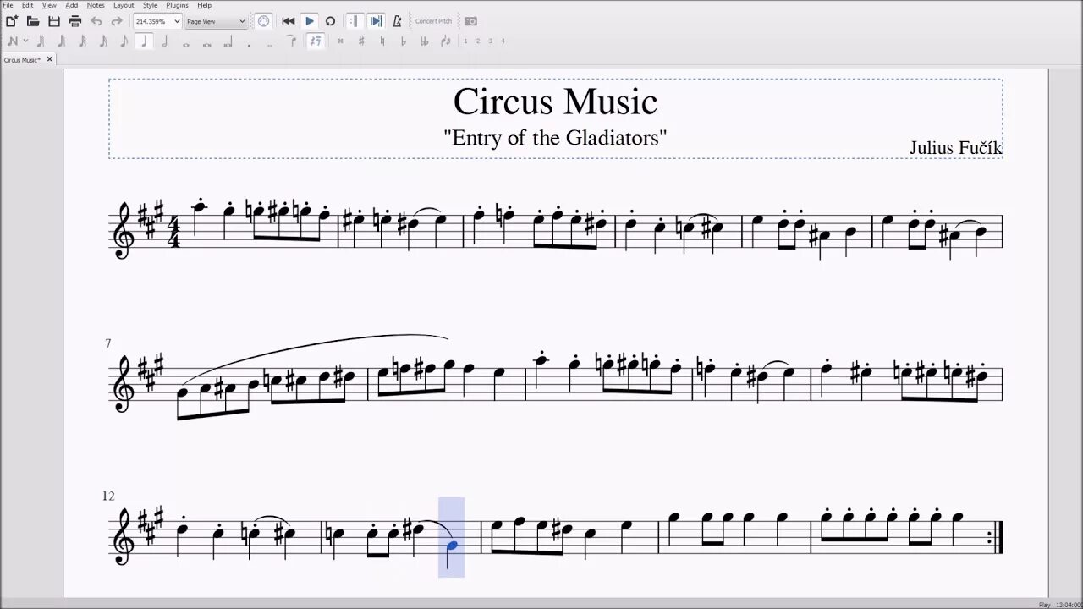
Task: Select the highlighted blue note in measure 13
Action: 451,547
